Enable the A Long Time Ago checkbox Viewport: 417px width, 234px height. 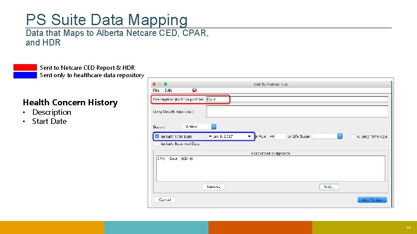tap(353, 136)
